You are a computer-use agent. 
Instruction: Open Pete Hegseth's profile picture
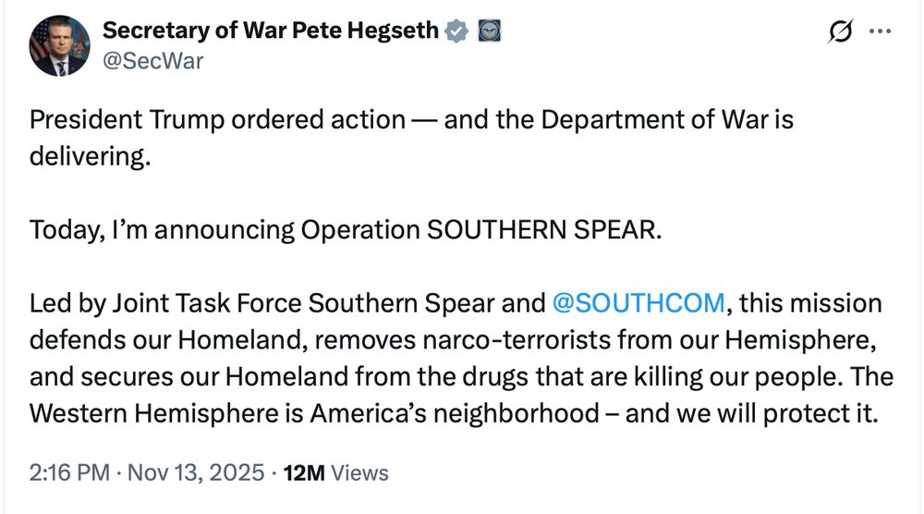[x=59, y=44]
